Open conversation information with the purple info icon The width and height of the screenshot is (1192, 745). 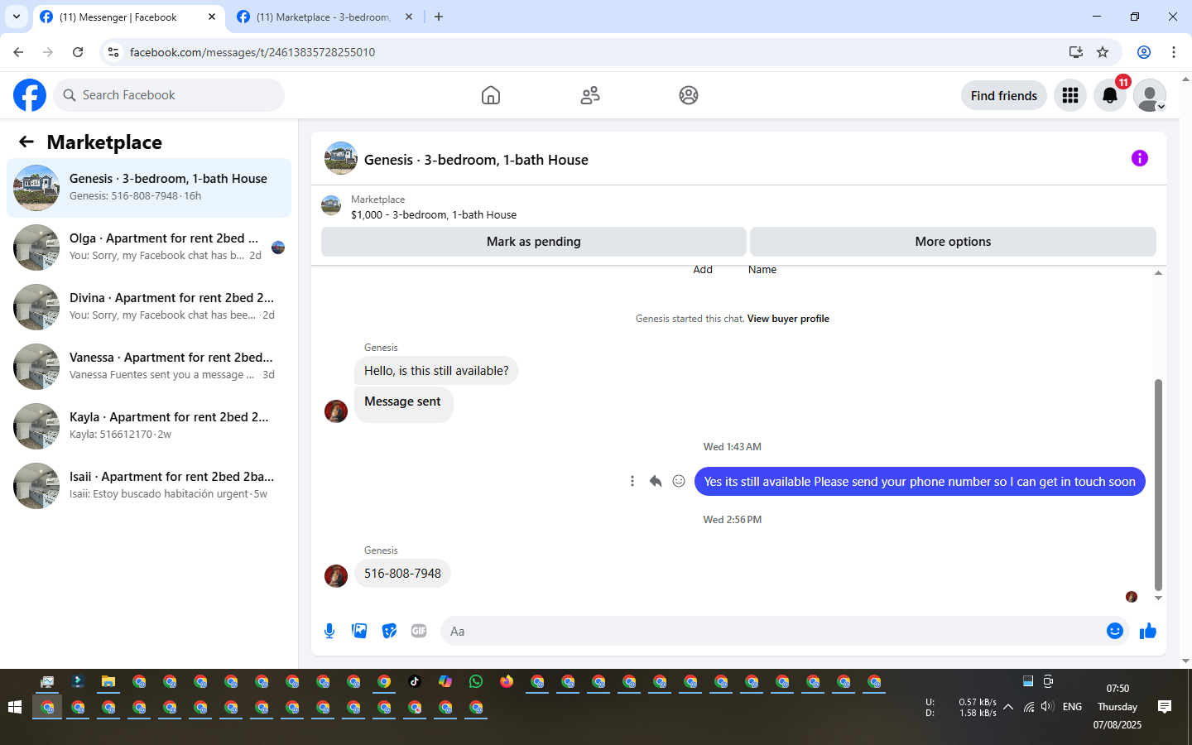coord(1140,158)
